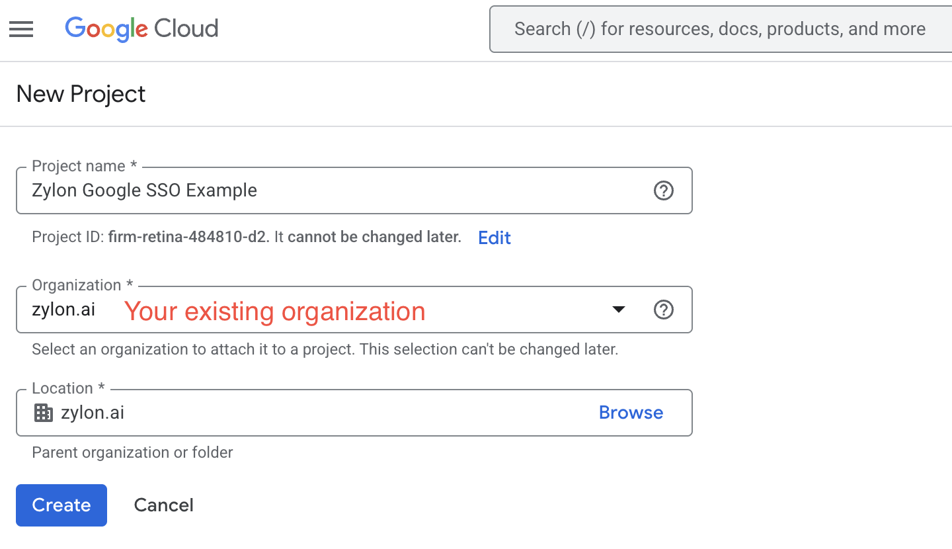This screenshot has width=952, height=549.
Task: Click the building icon in Location field
Action: [x=43, y=413]
